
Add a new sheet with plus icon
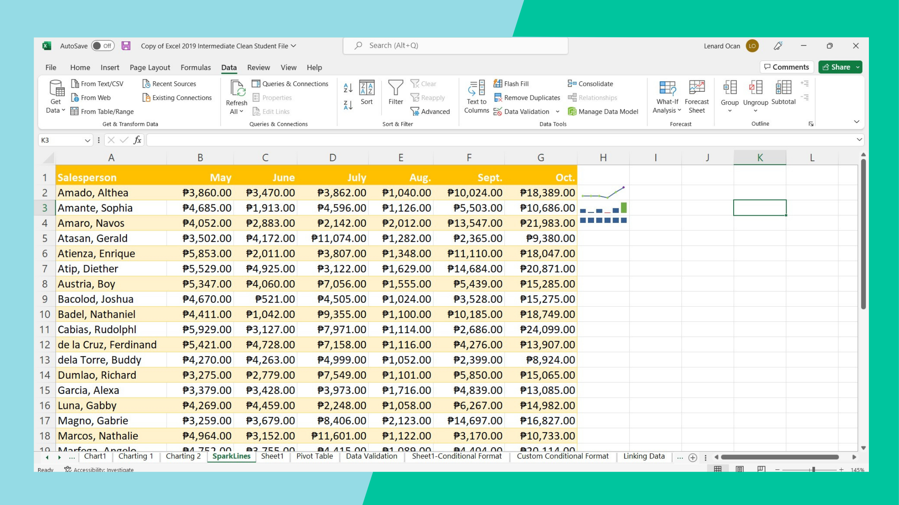coord(693,458)
